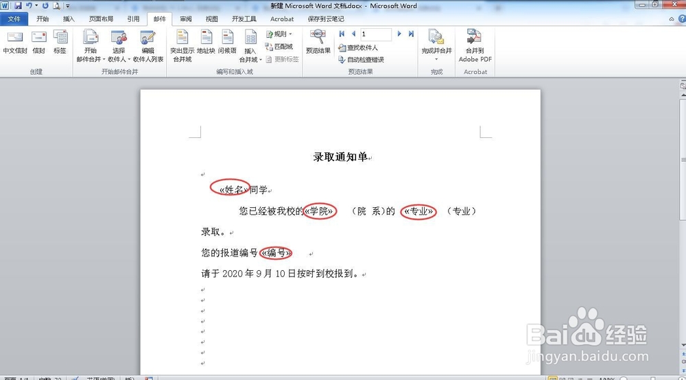686x380 pixels.
Task: Click the «学院» merge field in document
Action: tap(320, 211)
